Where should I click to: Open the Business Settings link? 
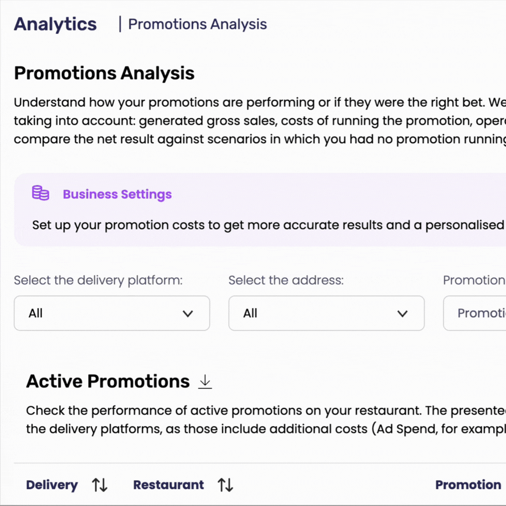117,194
